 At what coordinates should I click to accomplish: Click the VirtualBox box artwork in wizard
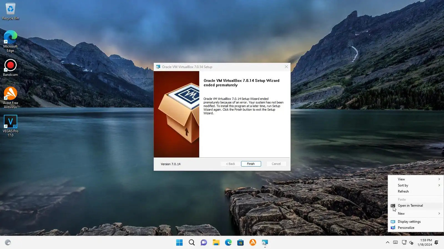tap(176, 114)
